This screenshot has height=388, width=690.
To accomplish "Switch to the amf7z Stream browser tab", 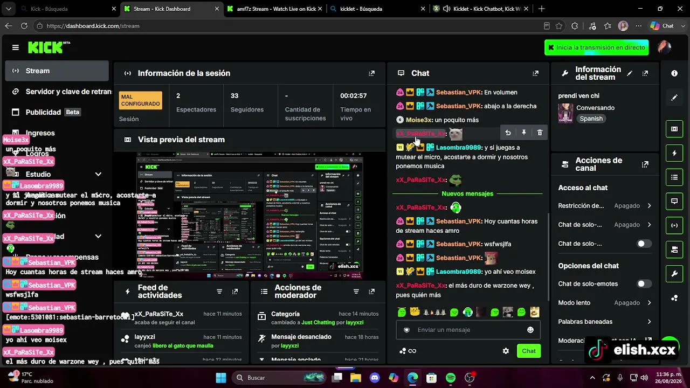I will (275, 9).
